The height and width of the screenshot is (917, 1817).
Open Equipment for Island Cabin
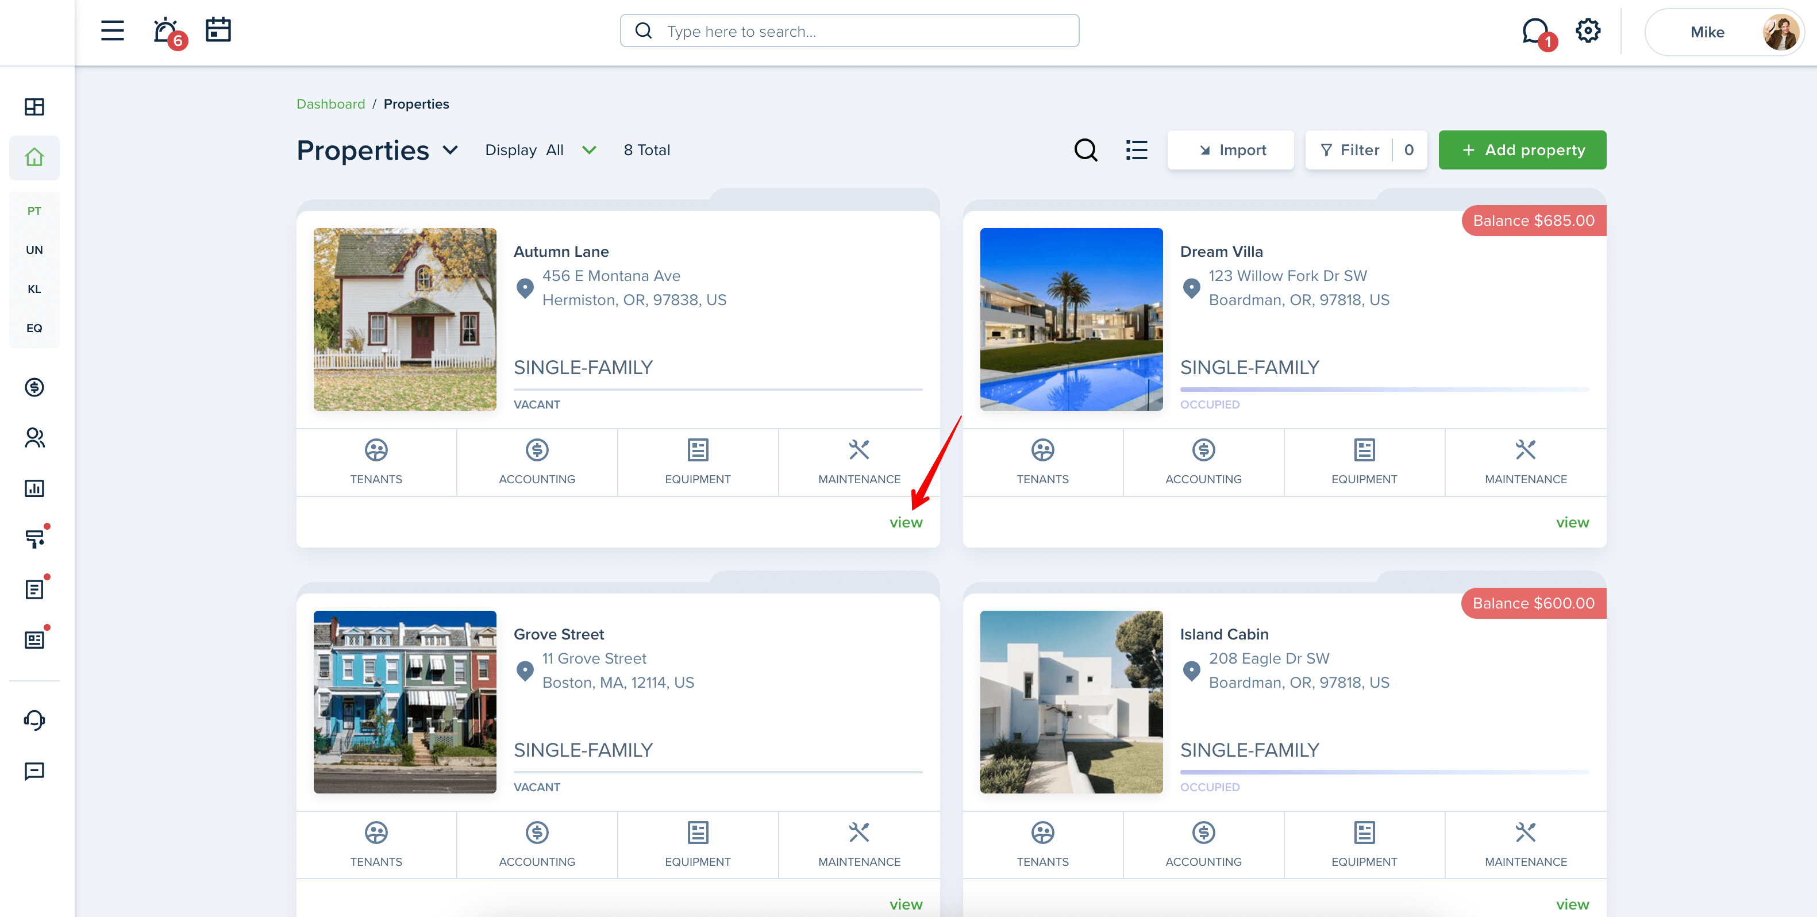(x=1364, y=845)
